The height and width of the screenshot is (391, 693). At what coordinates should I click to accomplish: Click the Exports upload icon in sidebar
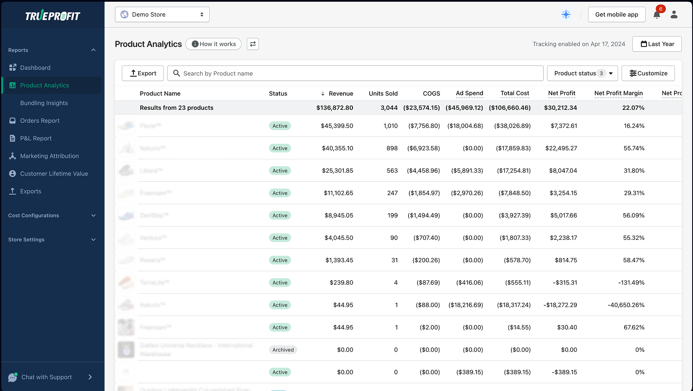pyautogui.click(x=12, y=191)
